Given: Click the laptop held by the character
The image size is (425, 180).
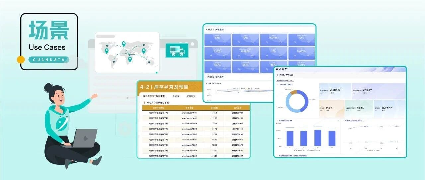Looking at the screenshot, I should 84,138.
